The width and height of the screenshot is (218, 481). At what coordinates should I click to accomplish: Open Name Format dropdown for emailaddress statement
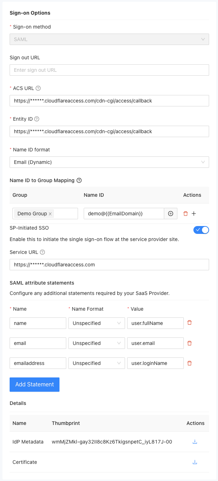pyautogui.click(x=97, y=363)
